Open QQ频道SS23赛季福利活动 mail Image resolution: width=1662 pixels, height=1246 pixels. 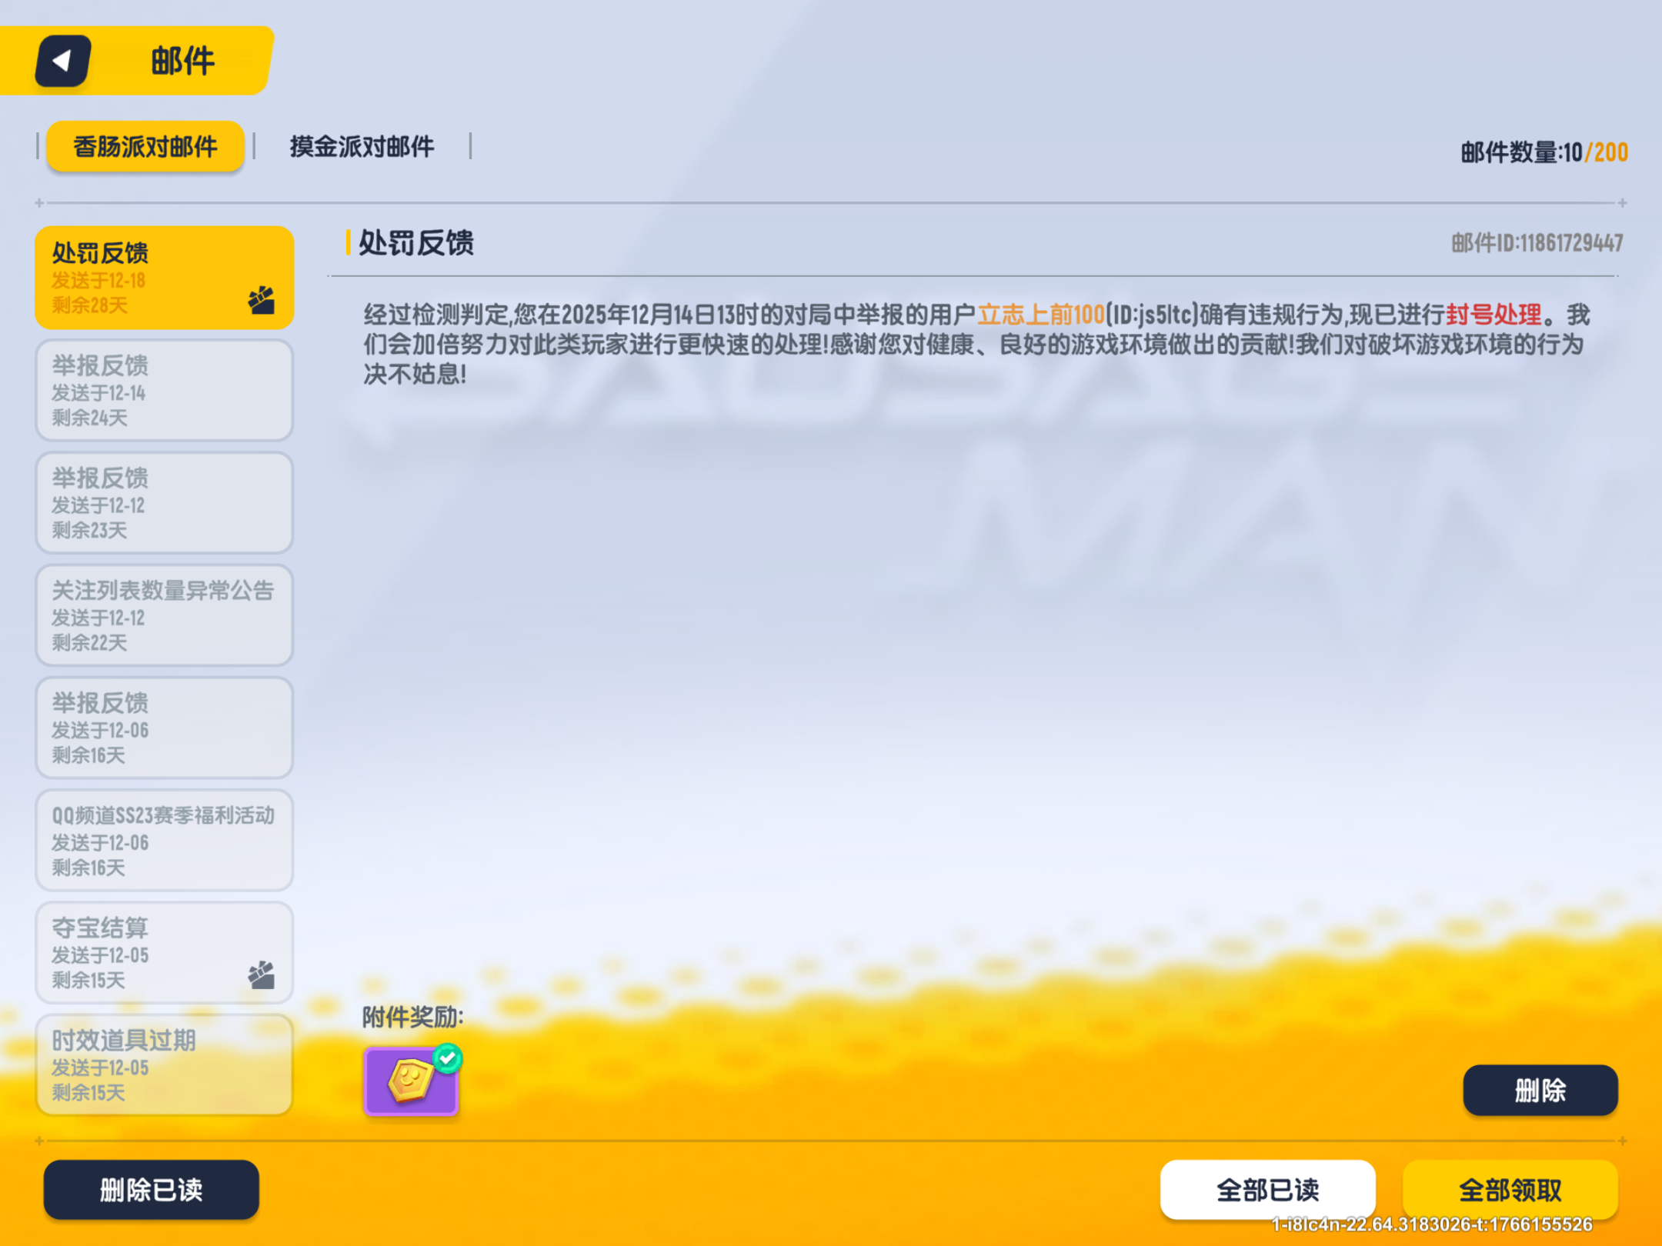coord(164,840)
